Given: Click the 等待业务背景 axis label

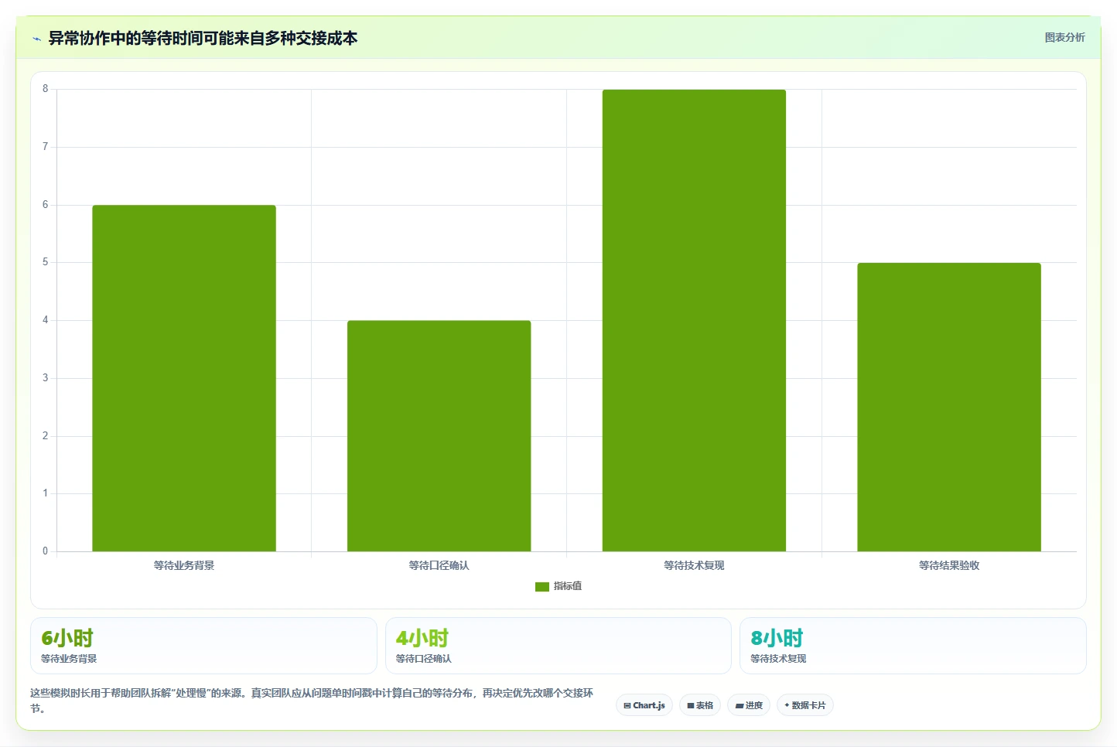Looking at the screenshot, I should 184,565.
